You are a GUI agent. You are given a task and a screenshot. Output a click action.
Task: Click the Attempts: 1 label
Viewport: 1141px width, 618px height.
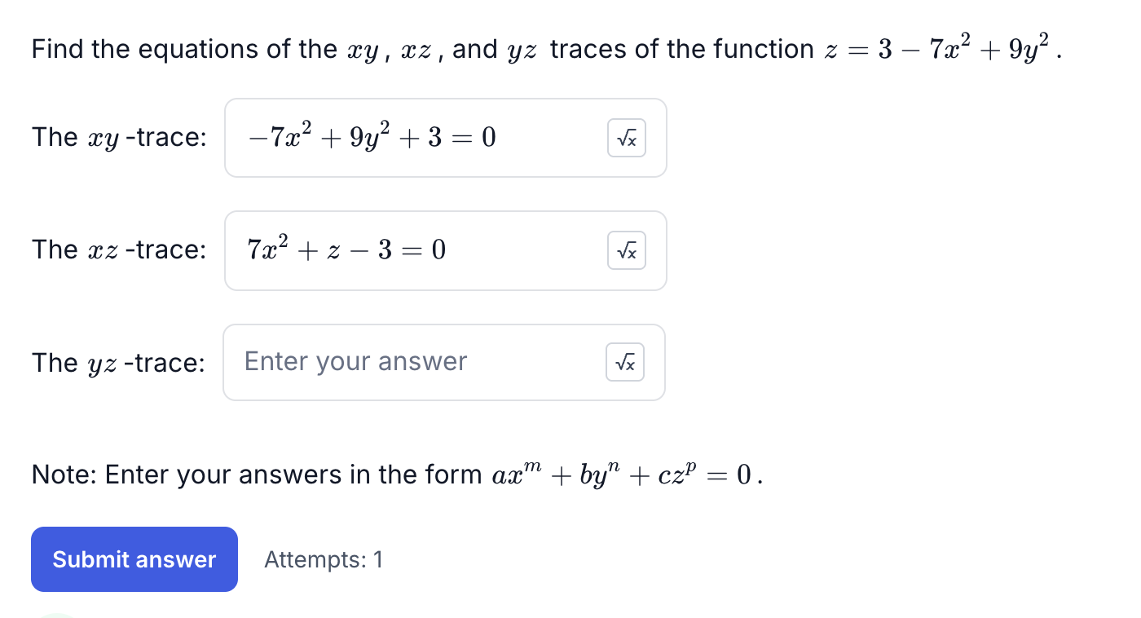click(324, 559)
